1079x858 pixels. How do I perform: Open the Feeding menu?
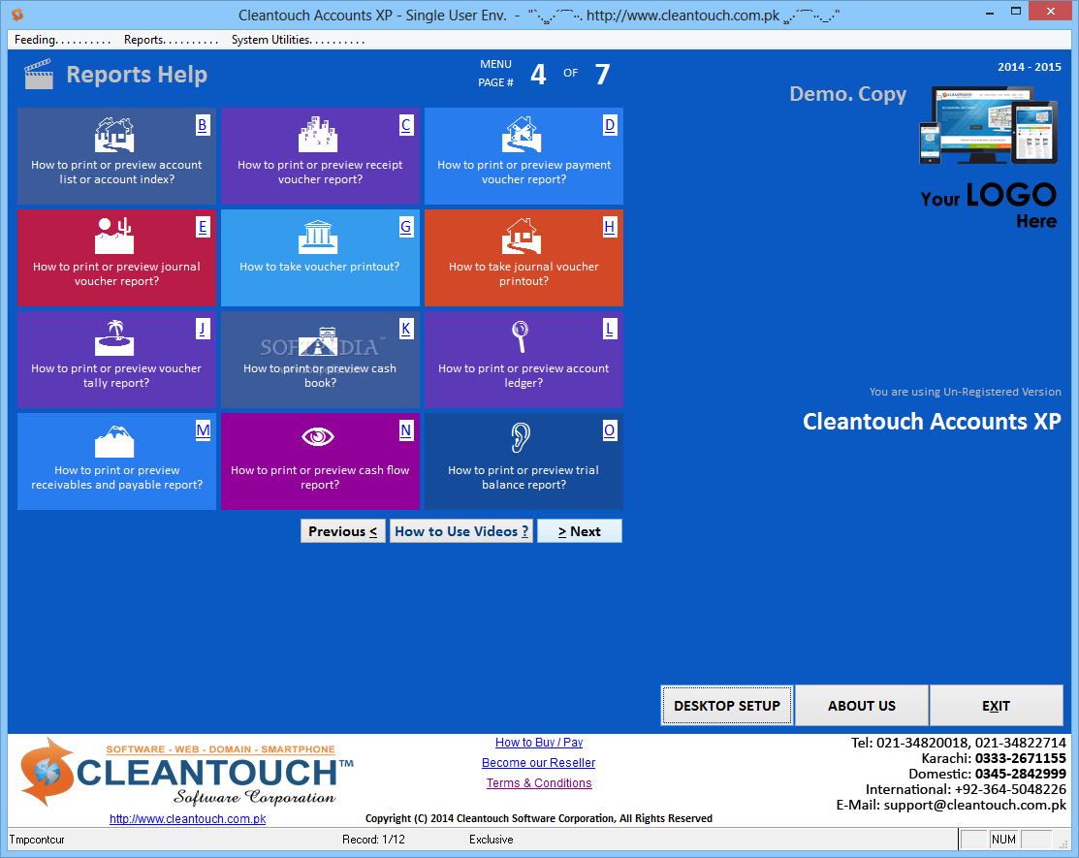(x=62, y=40)
